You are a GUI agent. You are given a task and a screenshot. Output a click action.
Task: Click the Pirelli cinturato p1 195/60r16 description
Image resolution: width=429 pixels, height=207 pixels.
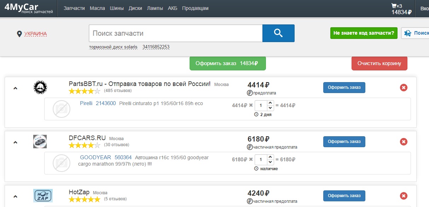click(x=161, y=103)
